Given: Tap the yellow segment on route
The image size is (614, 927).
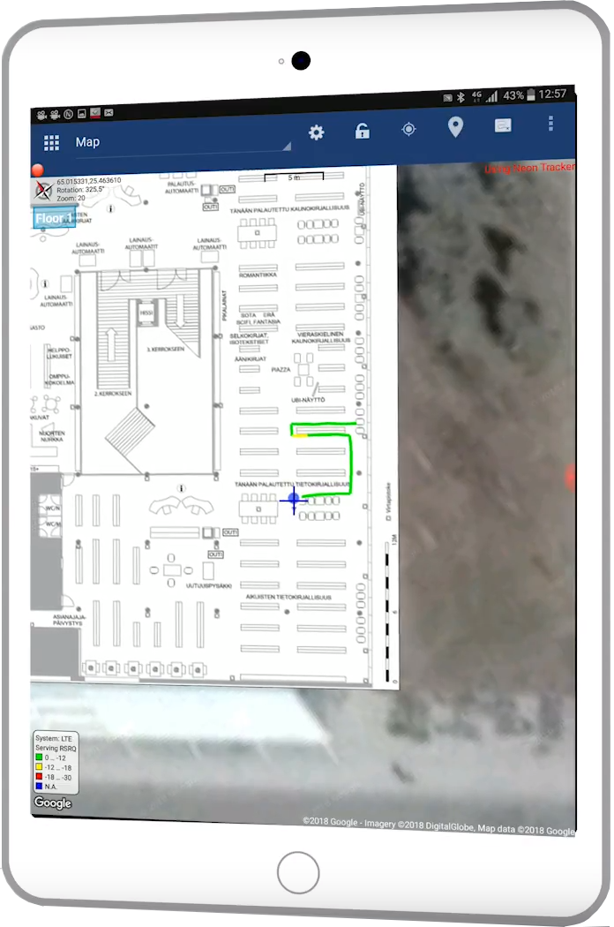Looking at the screenshot, I should coord(301,436).
